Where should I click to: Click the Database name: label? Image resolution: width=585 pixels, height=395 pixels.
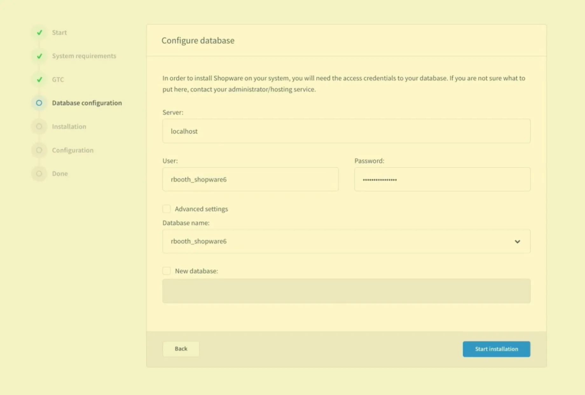186,223
